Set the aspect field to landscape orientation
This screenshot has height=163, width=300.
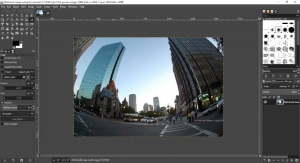[32, 77]
